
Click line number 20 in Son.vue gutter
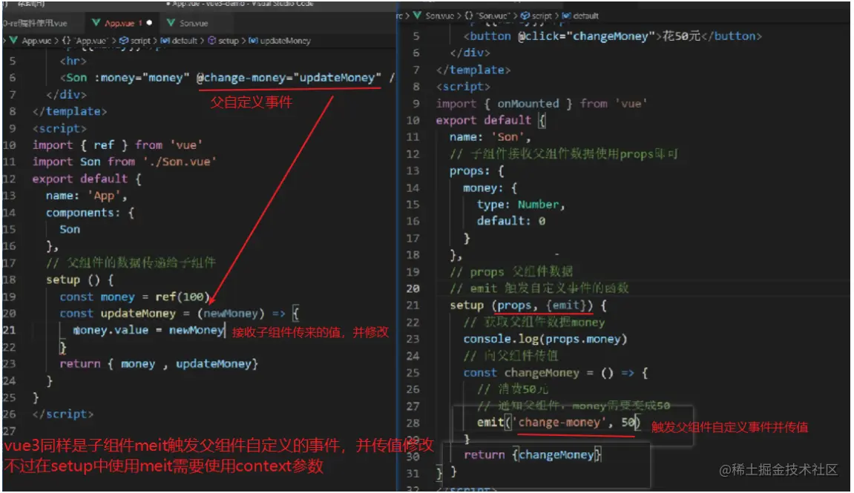point(413,288)
